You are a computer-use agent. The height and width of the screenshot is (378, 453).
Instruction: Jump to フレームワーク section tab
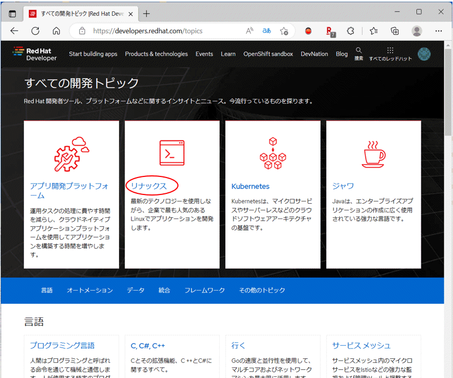(205, 290)
